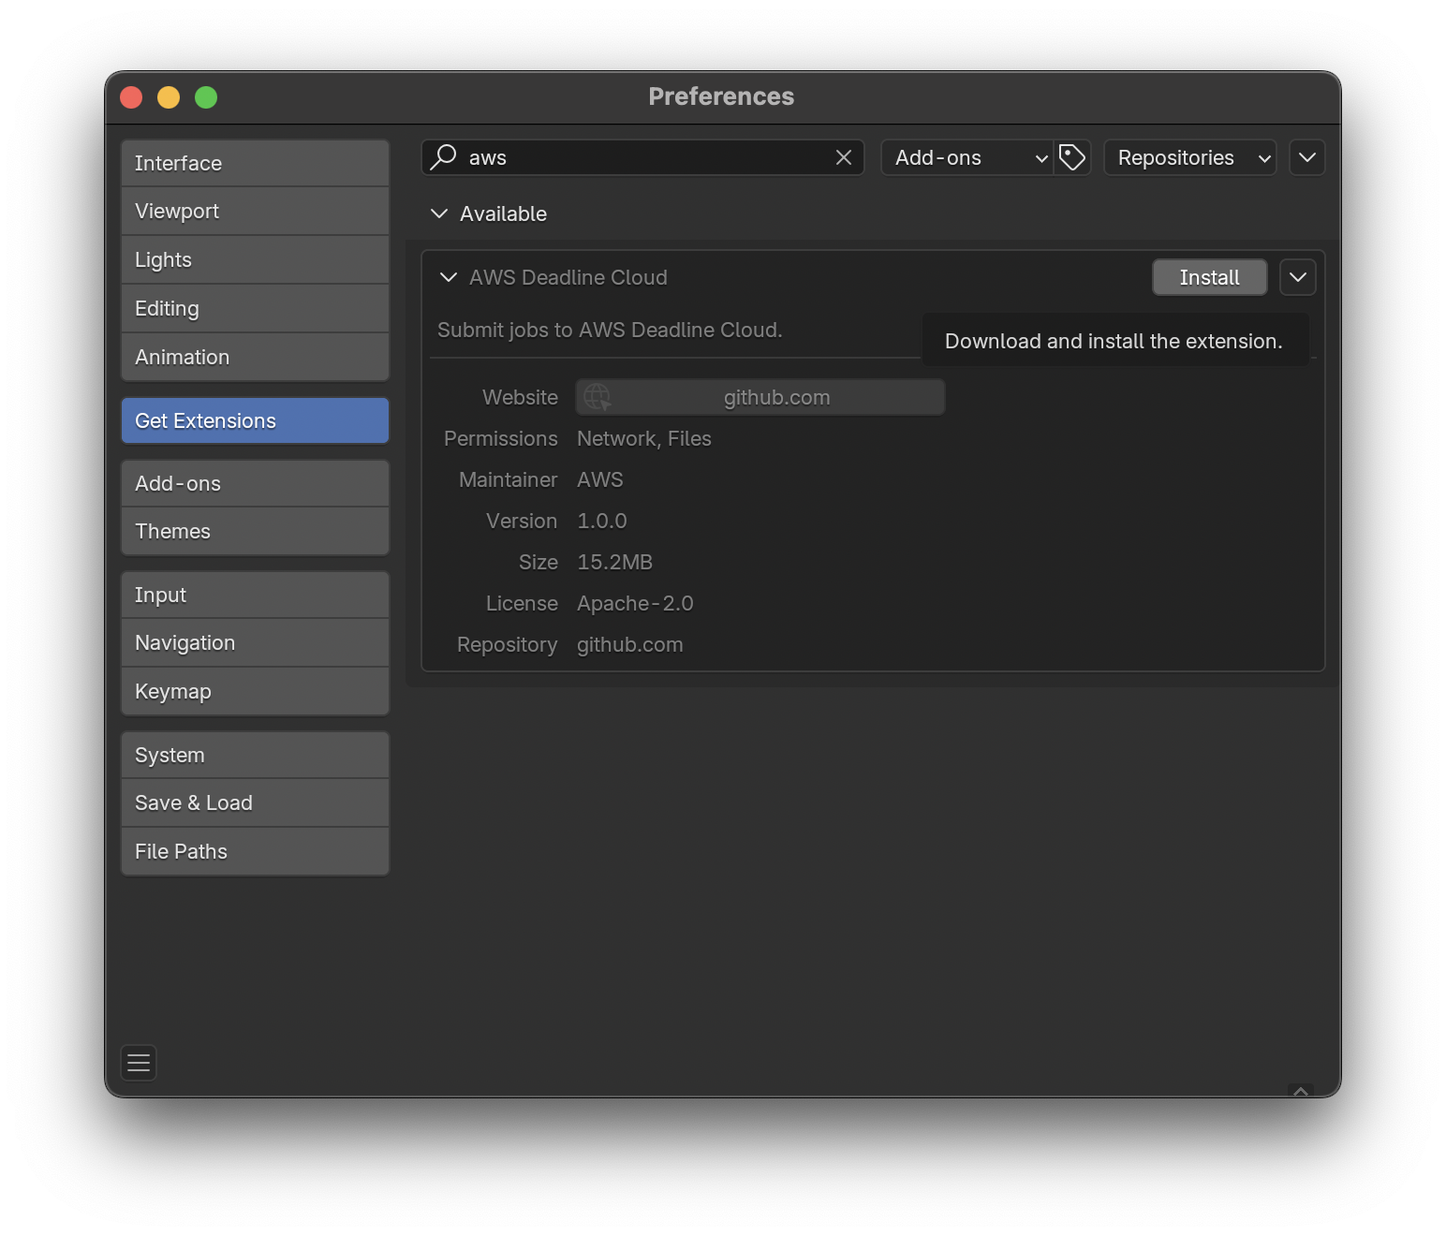1446x1236 pixels.
Task: Click the extension settings chevron beside Install
Action: click(x=1298, y=277)
